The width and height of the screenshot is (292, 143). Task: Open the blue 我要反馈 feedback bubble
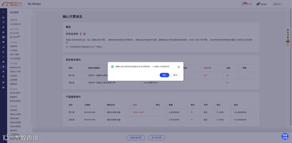point(285,137)
